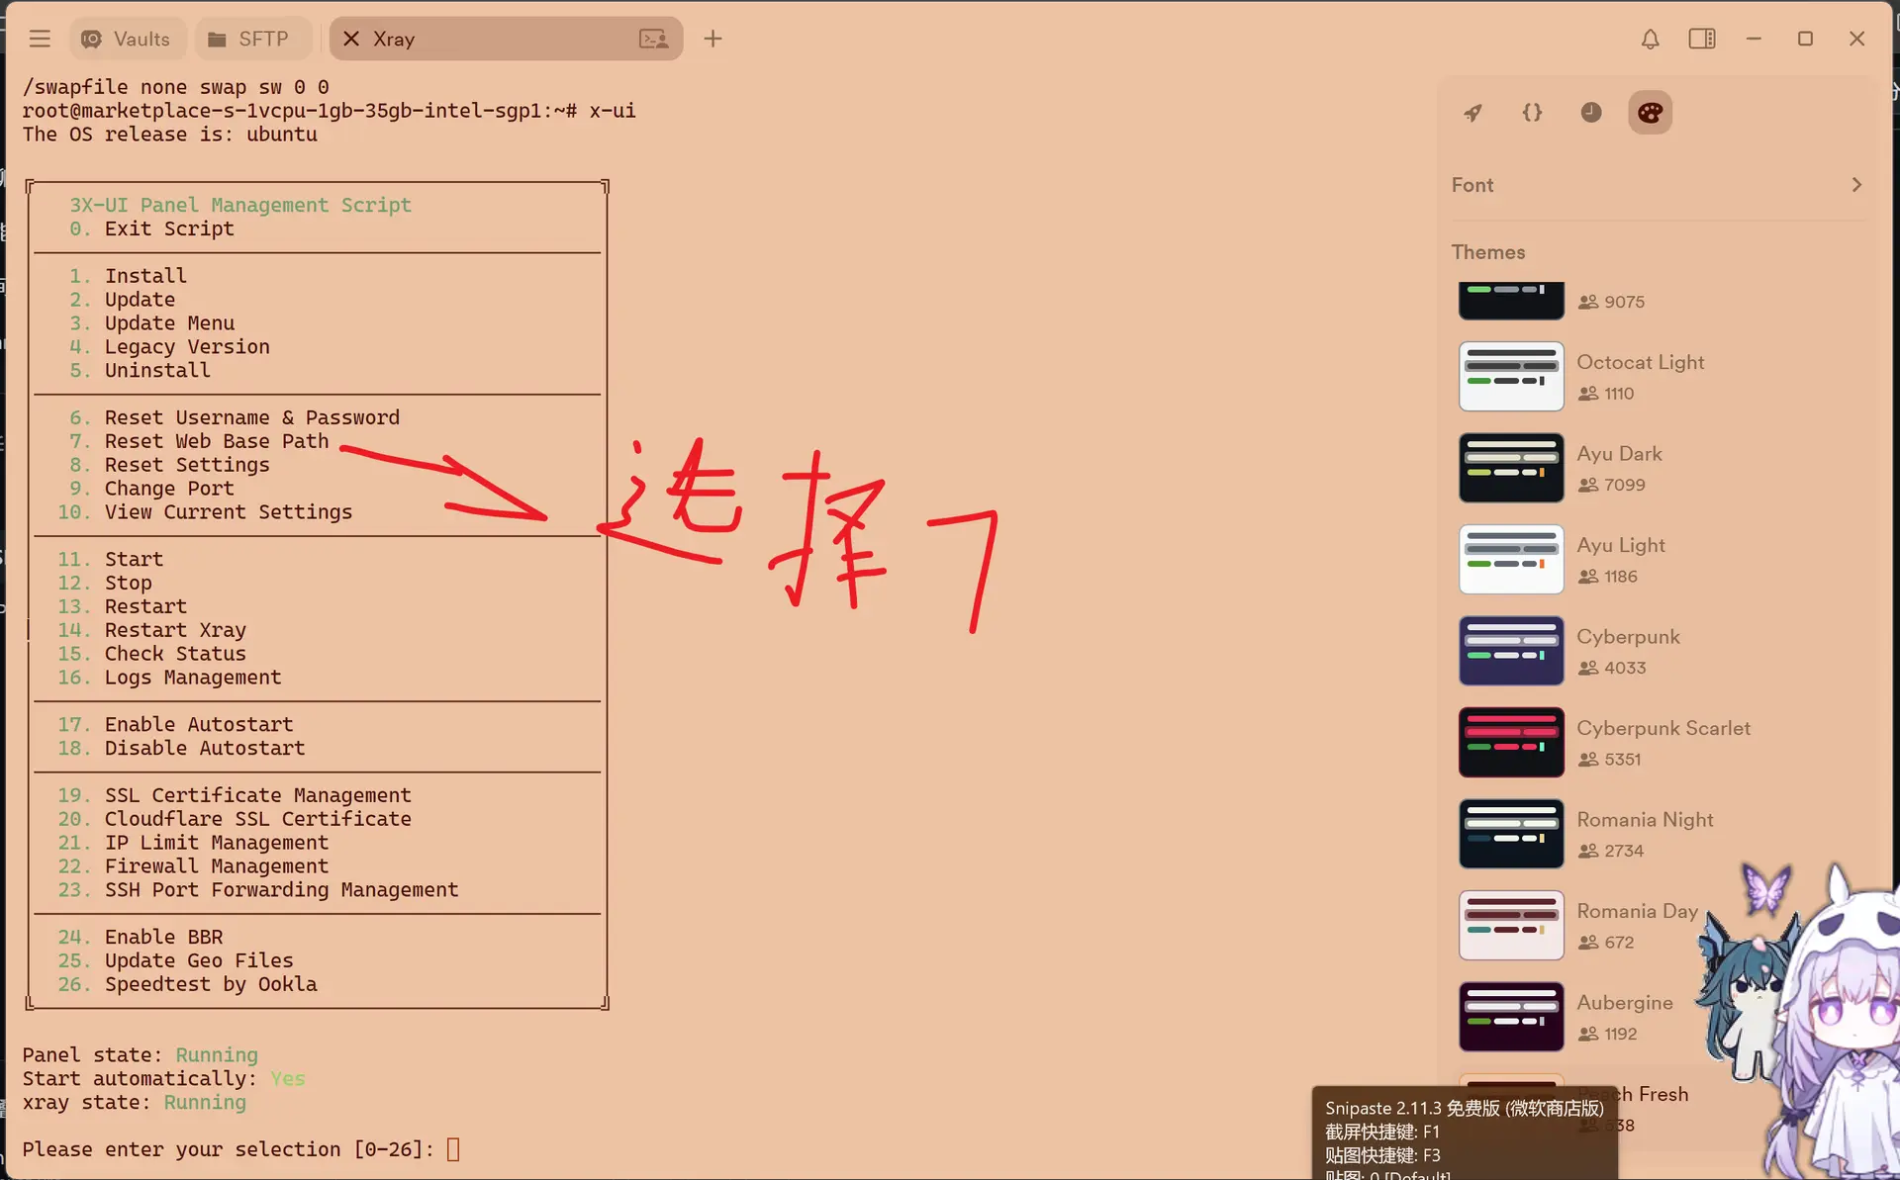Expand the Font settings row
The height and width of the screenshot is (1180, 1900).
(x=1658, y=185)
